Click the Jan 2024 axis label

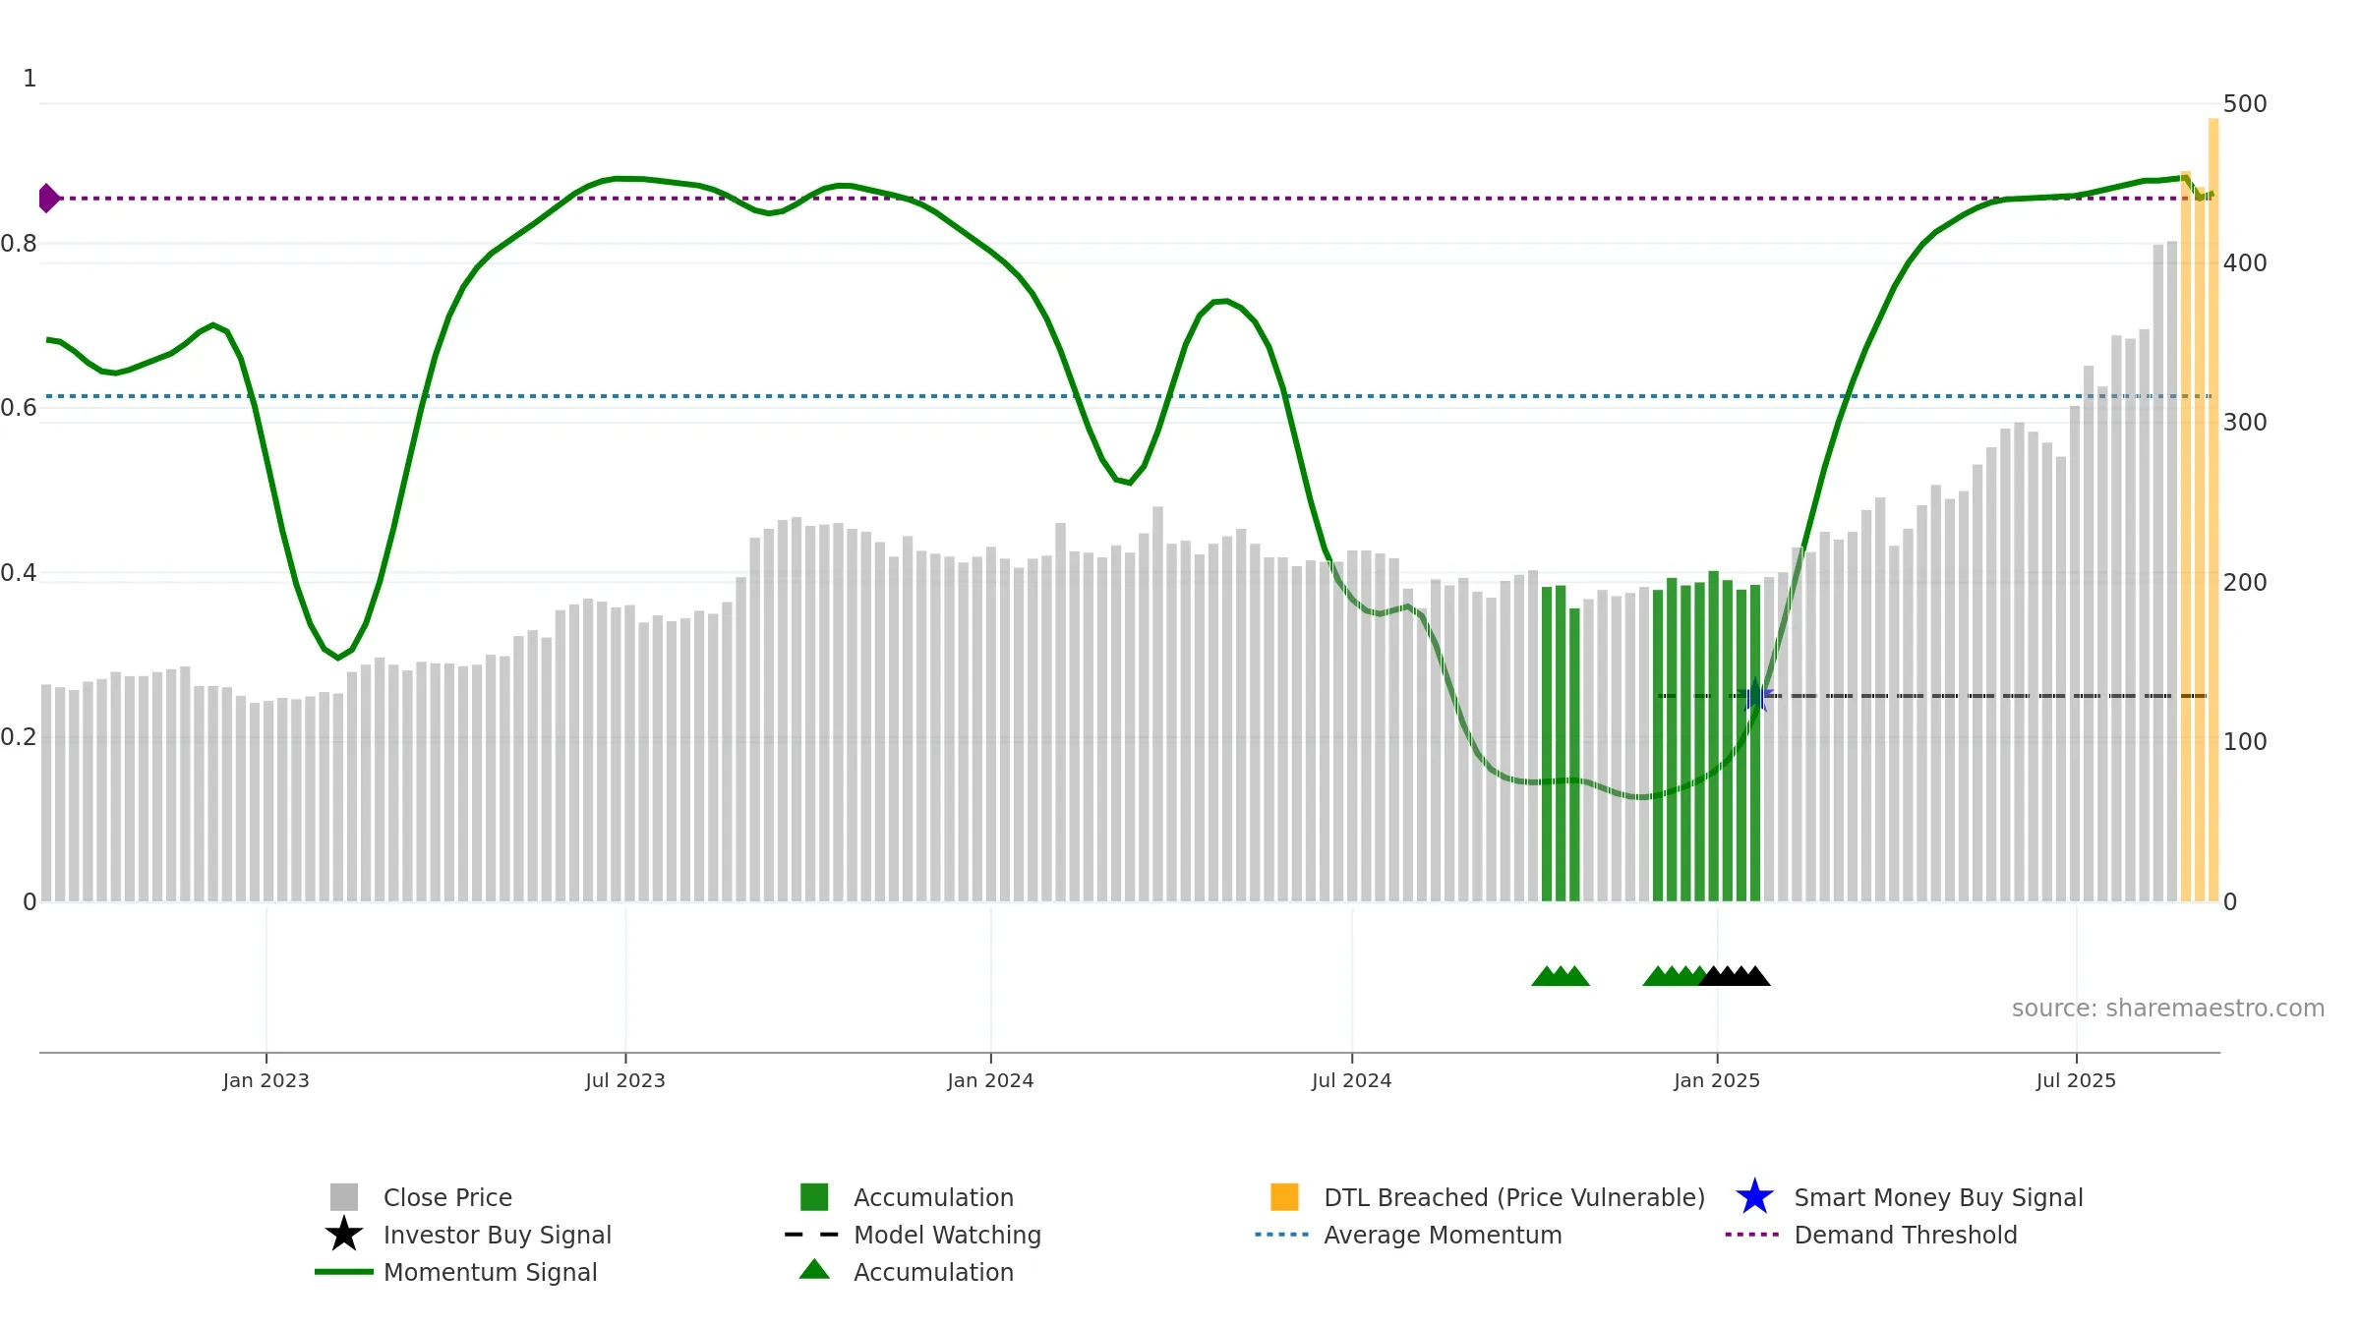coord(990,1080)
